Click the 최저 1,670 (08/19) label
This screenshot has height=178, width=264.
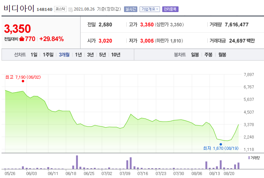click(221, 148)
